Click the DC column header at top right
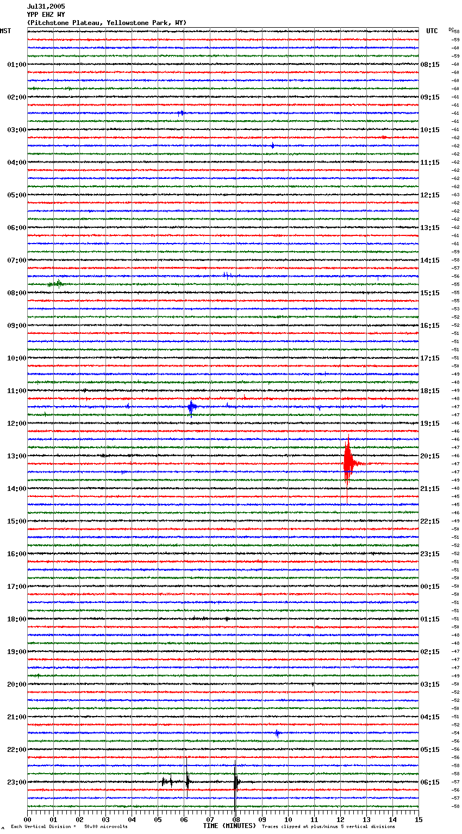 pyautogui.click(x=451, y=29)
